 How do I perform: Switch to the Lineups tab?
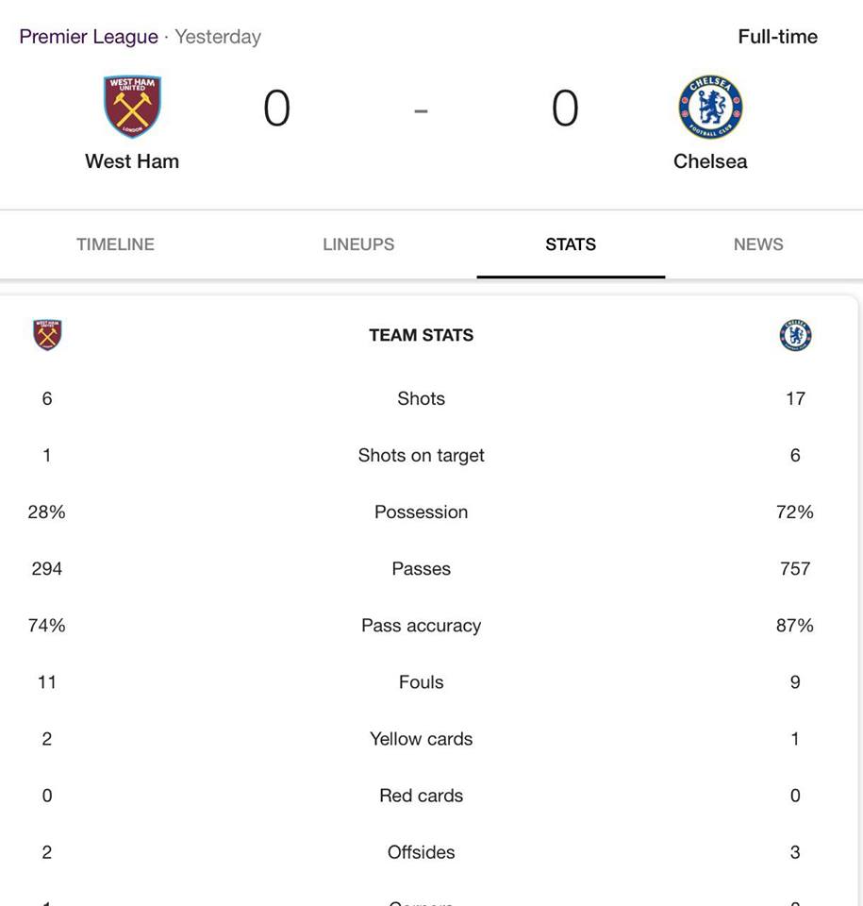(358, 244)
